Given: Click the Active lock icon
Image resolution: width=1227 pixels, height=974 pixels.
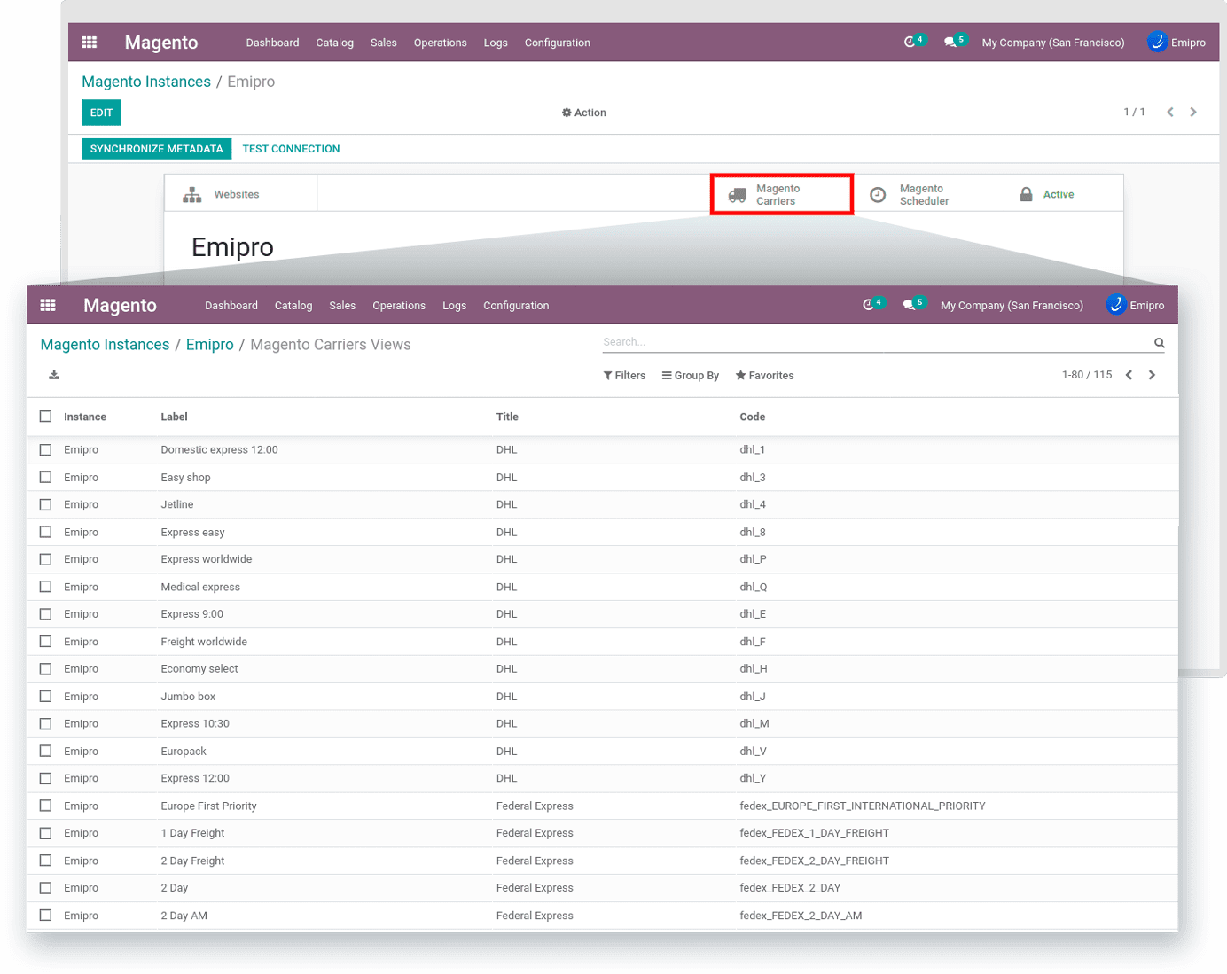Looking at the screenshot, I should pos(1026,194).
